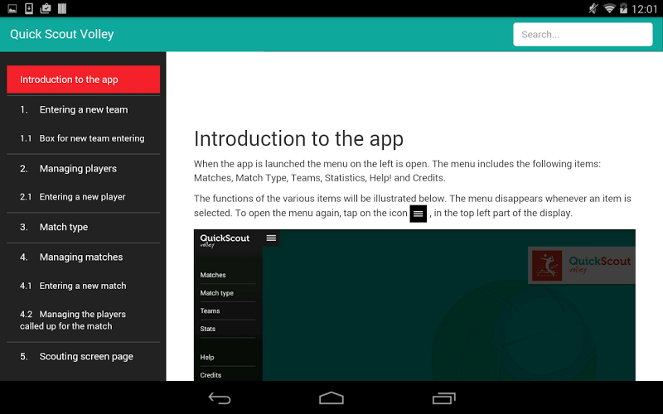Tap the Quick Scout Volley app title
The height and width of the screenshot is (414, 663).
tap(61, 34)
